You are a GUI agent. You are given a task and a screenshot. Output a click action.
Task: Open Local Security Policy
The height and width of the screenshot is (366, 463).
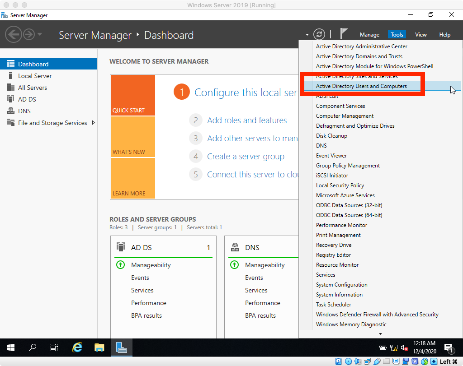point(340,185)
